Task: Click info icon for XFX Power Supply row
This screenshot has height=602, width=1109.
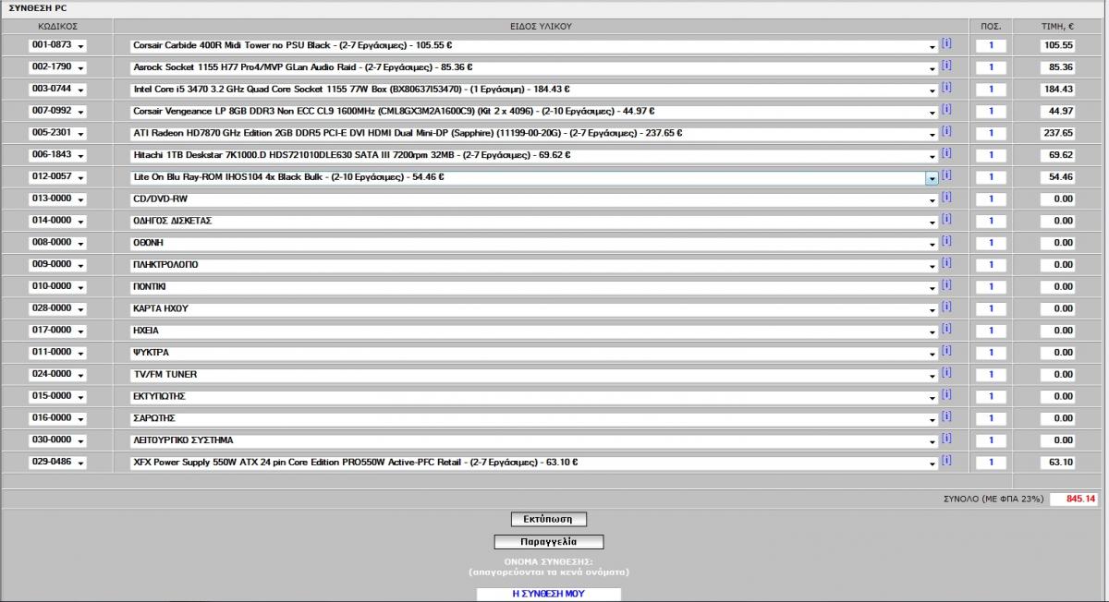Action: coord(946,461)
